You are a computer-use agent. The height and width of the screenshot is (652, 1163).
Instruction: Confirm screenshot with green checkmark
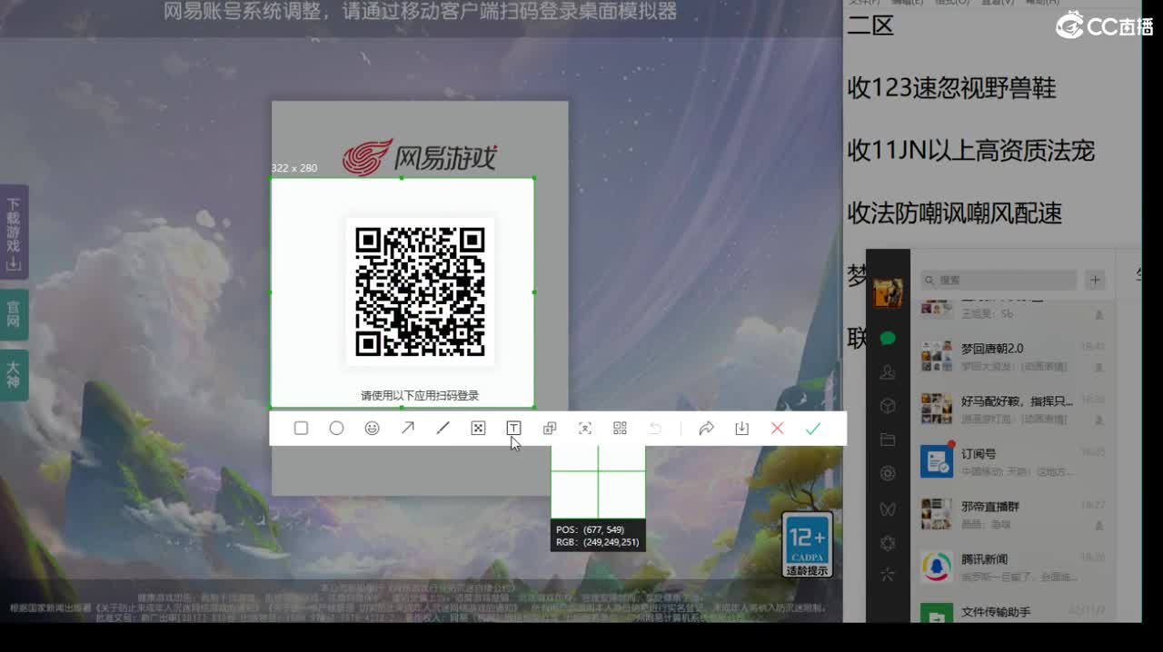812,428
